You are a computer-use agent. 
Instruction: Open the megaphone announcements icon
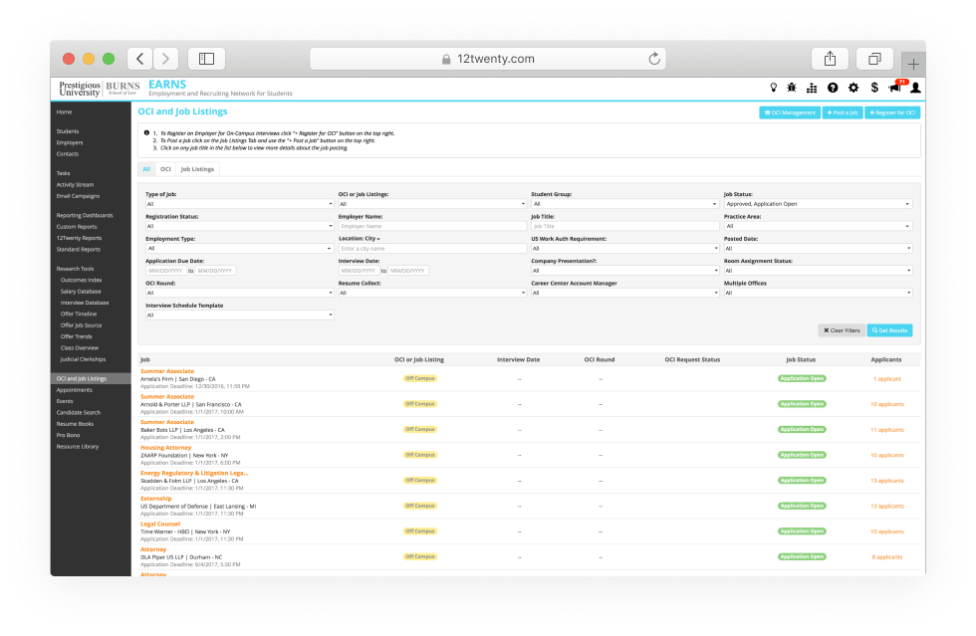tap(896, 88)
